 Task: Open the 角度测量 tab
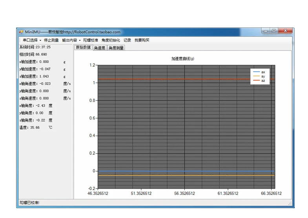(116, 48)
